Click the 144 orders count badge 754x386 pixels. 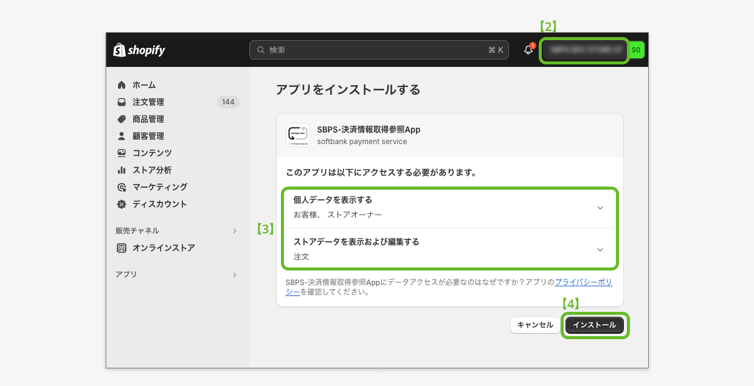pyautogui.click(x=228, y=102)
